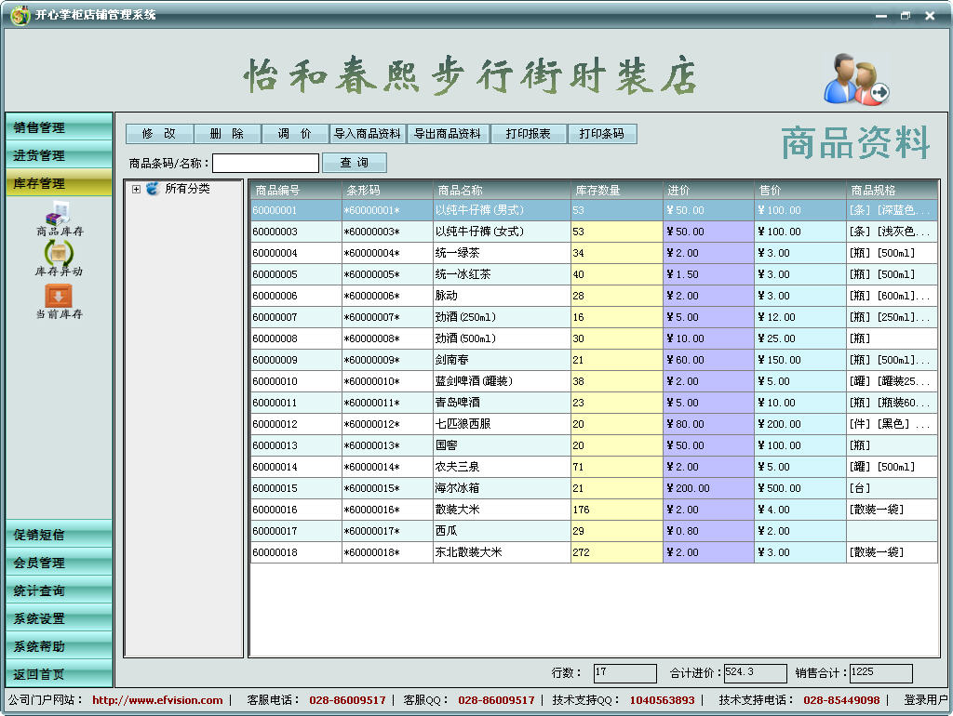Open the 库存管理 menu section
The height and width of the screenshot is (716, 953).
click(x=59, y=183)
